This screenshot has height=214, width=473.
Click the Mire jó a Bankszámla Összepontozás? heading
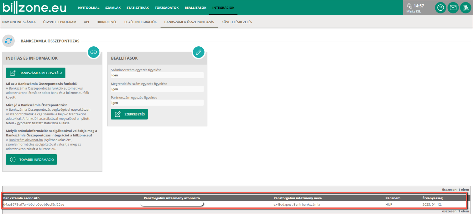click(x=37, y=105)
